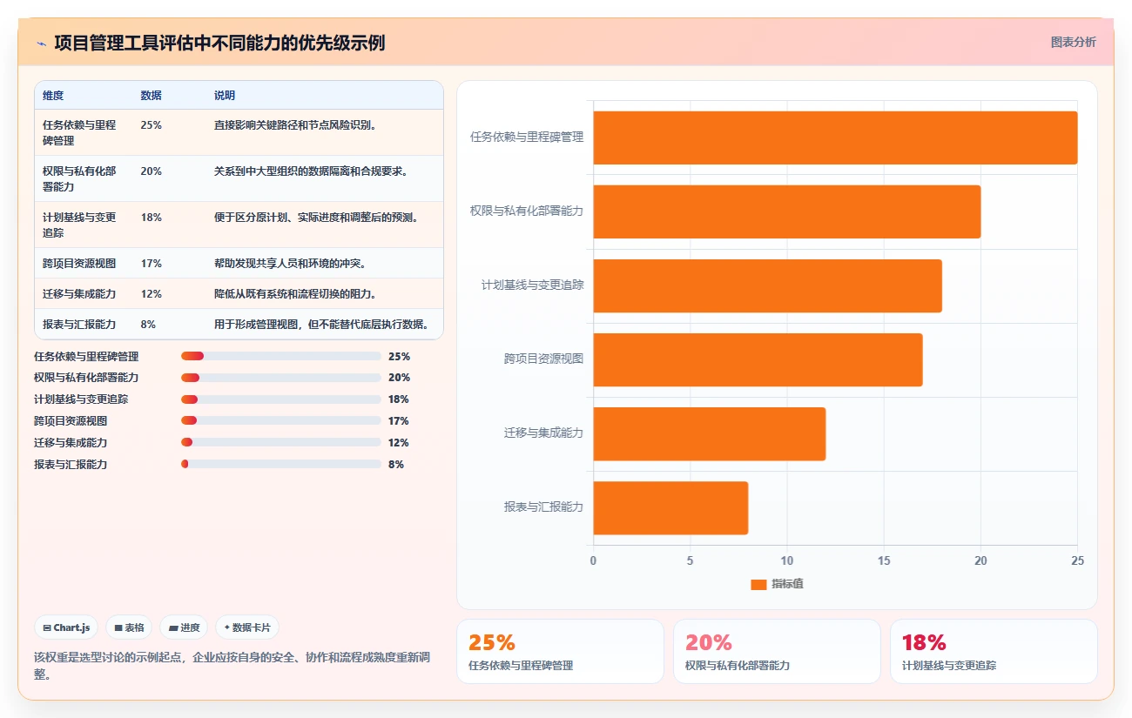Click description 直接影响关键路径和节点风险识别。

click(x=295, y=124)
